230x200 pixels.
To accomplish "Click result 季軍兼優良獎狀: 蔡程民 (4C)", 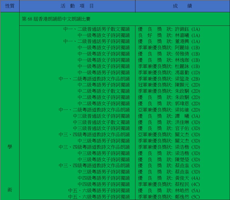I will [x=169, y=184].
